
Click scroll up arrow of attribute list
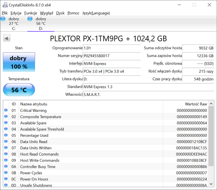(x=211, y=103)
